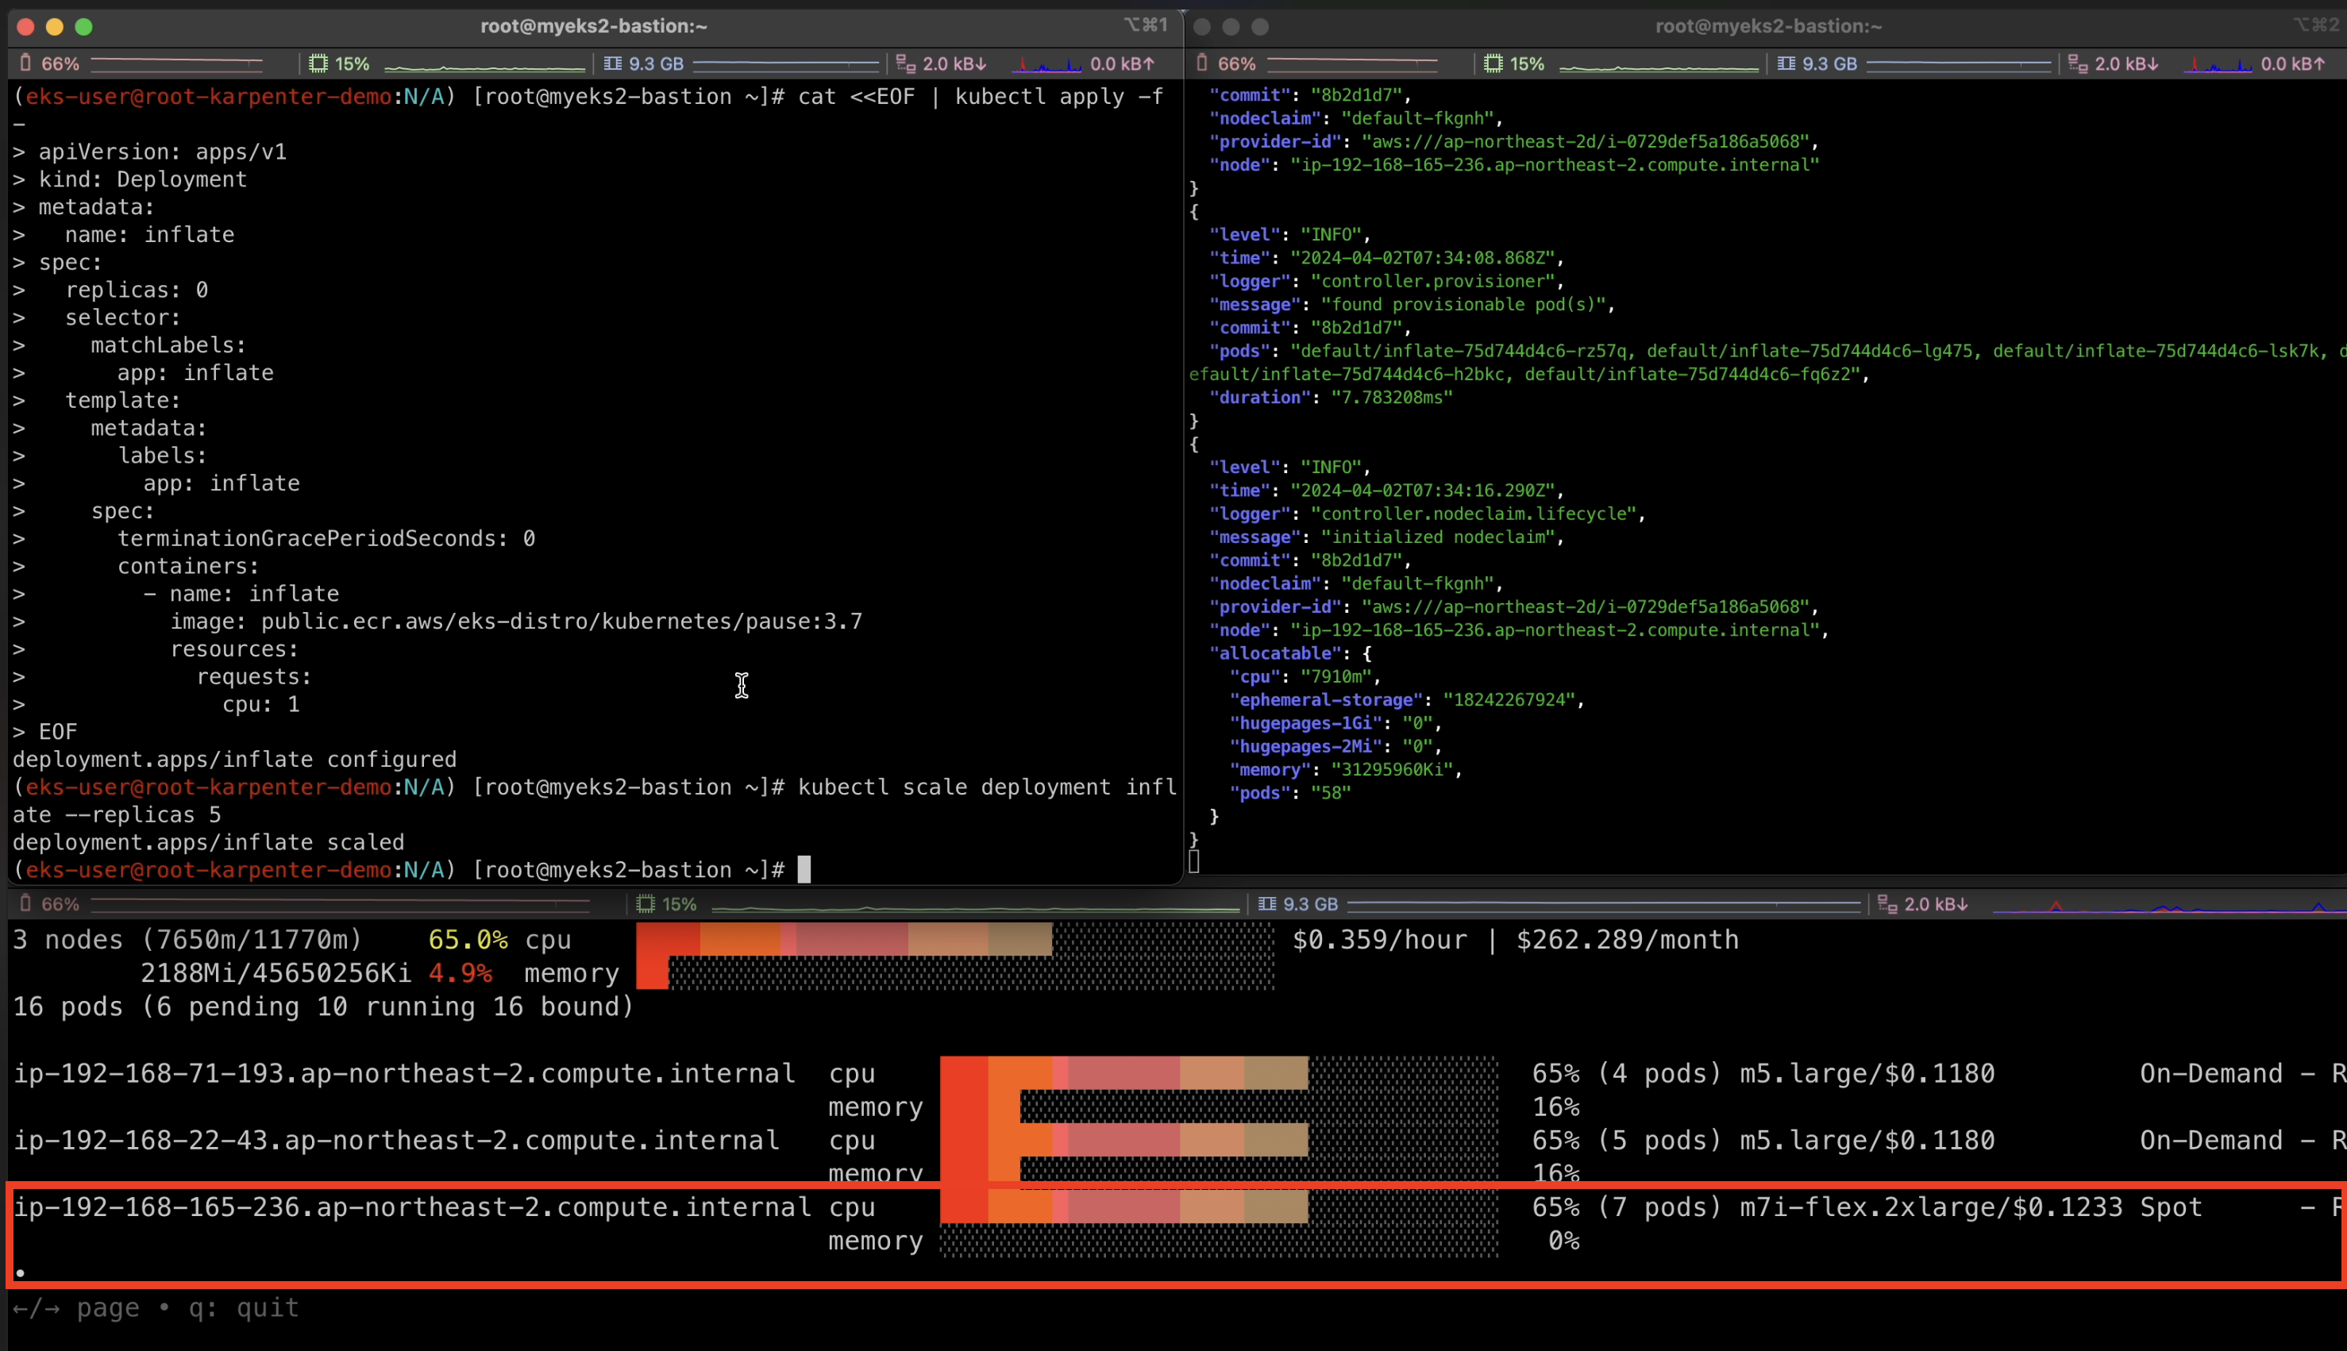This screenshot has height=1351, width=2347.
Task: Click memory icon in bottom pane status bar
Action: pyautogui.click(x=1266, y=903)
